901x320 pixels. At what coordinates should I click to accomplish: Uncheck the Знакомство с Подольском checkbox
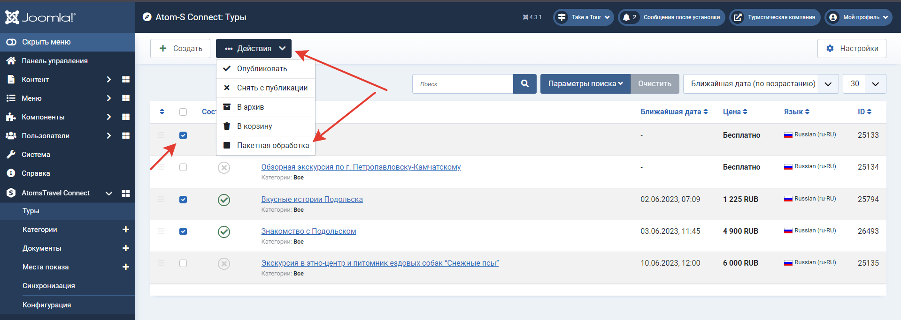[183, 231]
